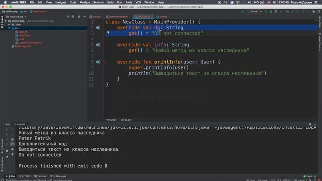The image size is (322, 181).
Task: Click override gutter icon on line 8
Action: click(98, 62)
